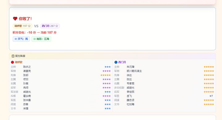The image size is (222, 120).
Task: Select the 197 分 player score badge
Action: click(23, 26)
